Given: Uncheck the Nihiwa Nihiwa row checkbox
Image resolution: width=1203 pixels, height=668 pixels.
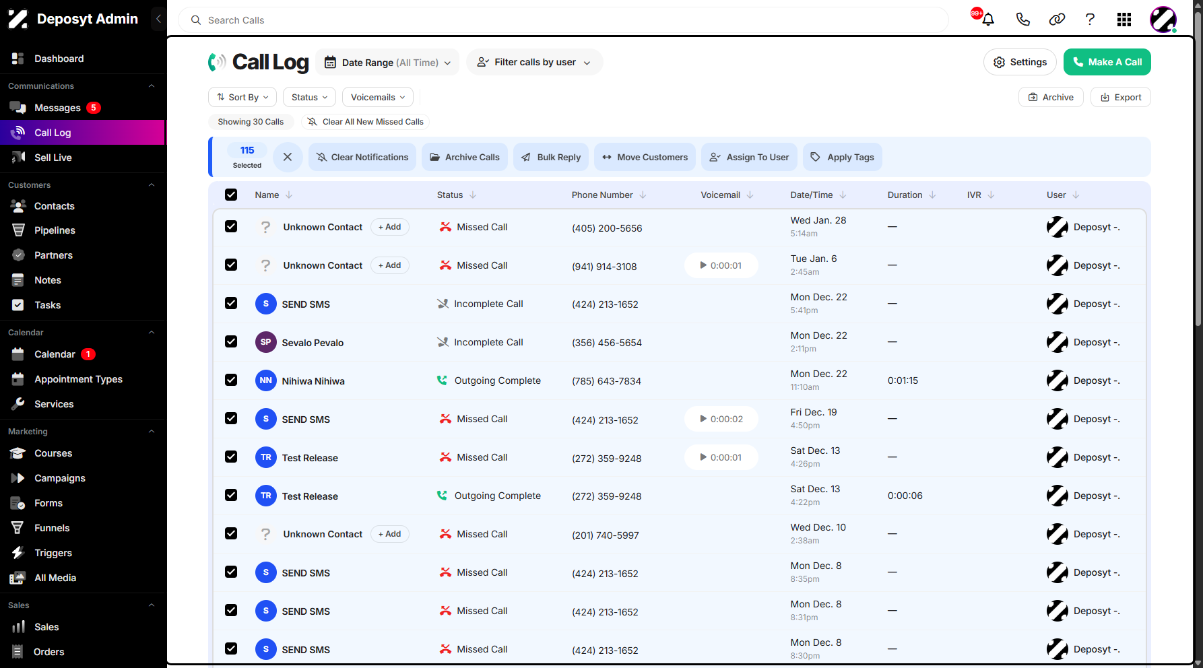Looking at the screenshot, I should pos(231,380).
